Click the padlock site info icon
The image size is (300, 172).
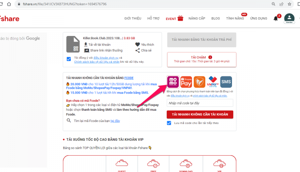tap(19, 4)
